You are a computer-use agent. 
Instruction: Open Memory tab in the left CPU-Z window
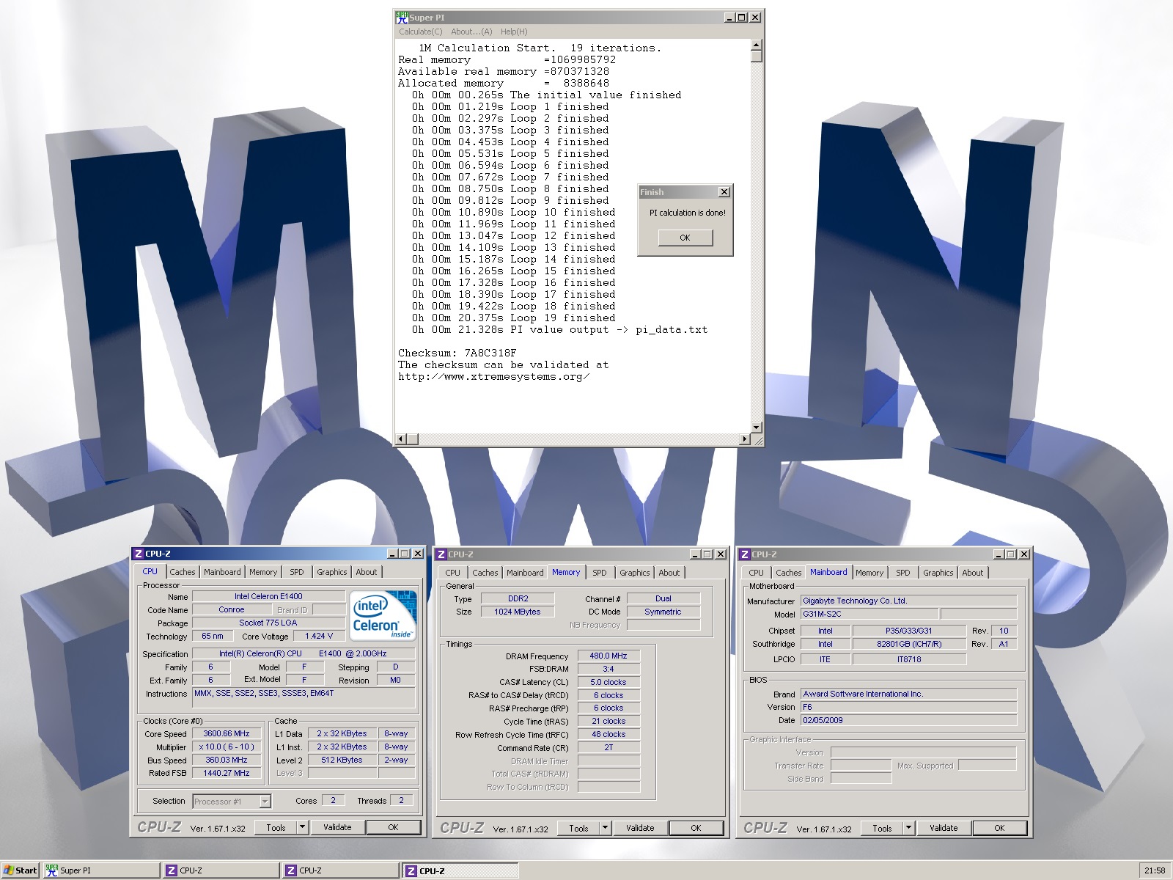tap(263, 572)
